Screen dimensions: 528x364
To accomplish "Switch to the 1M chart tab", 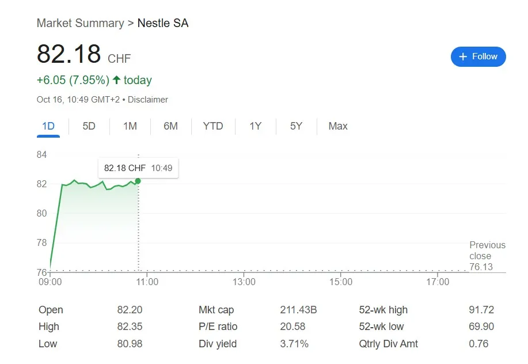I will point(130,126).
